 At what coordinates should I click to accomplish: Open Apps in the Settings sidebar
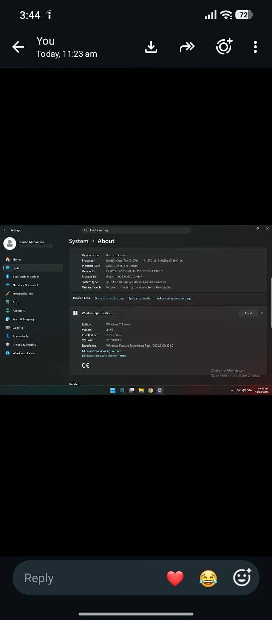[33, 302]
